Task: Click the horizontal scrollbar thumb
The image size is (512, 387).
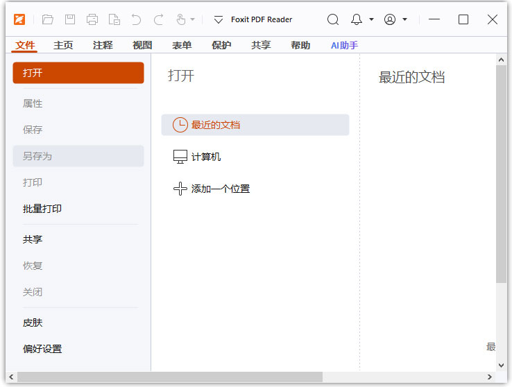Action: (x=170, y=377)
